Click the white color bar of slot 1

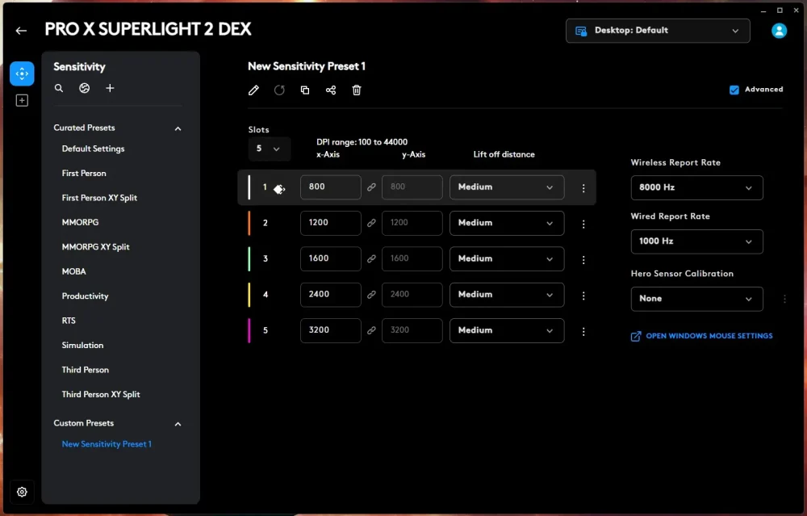(x=249, y=187)
